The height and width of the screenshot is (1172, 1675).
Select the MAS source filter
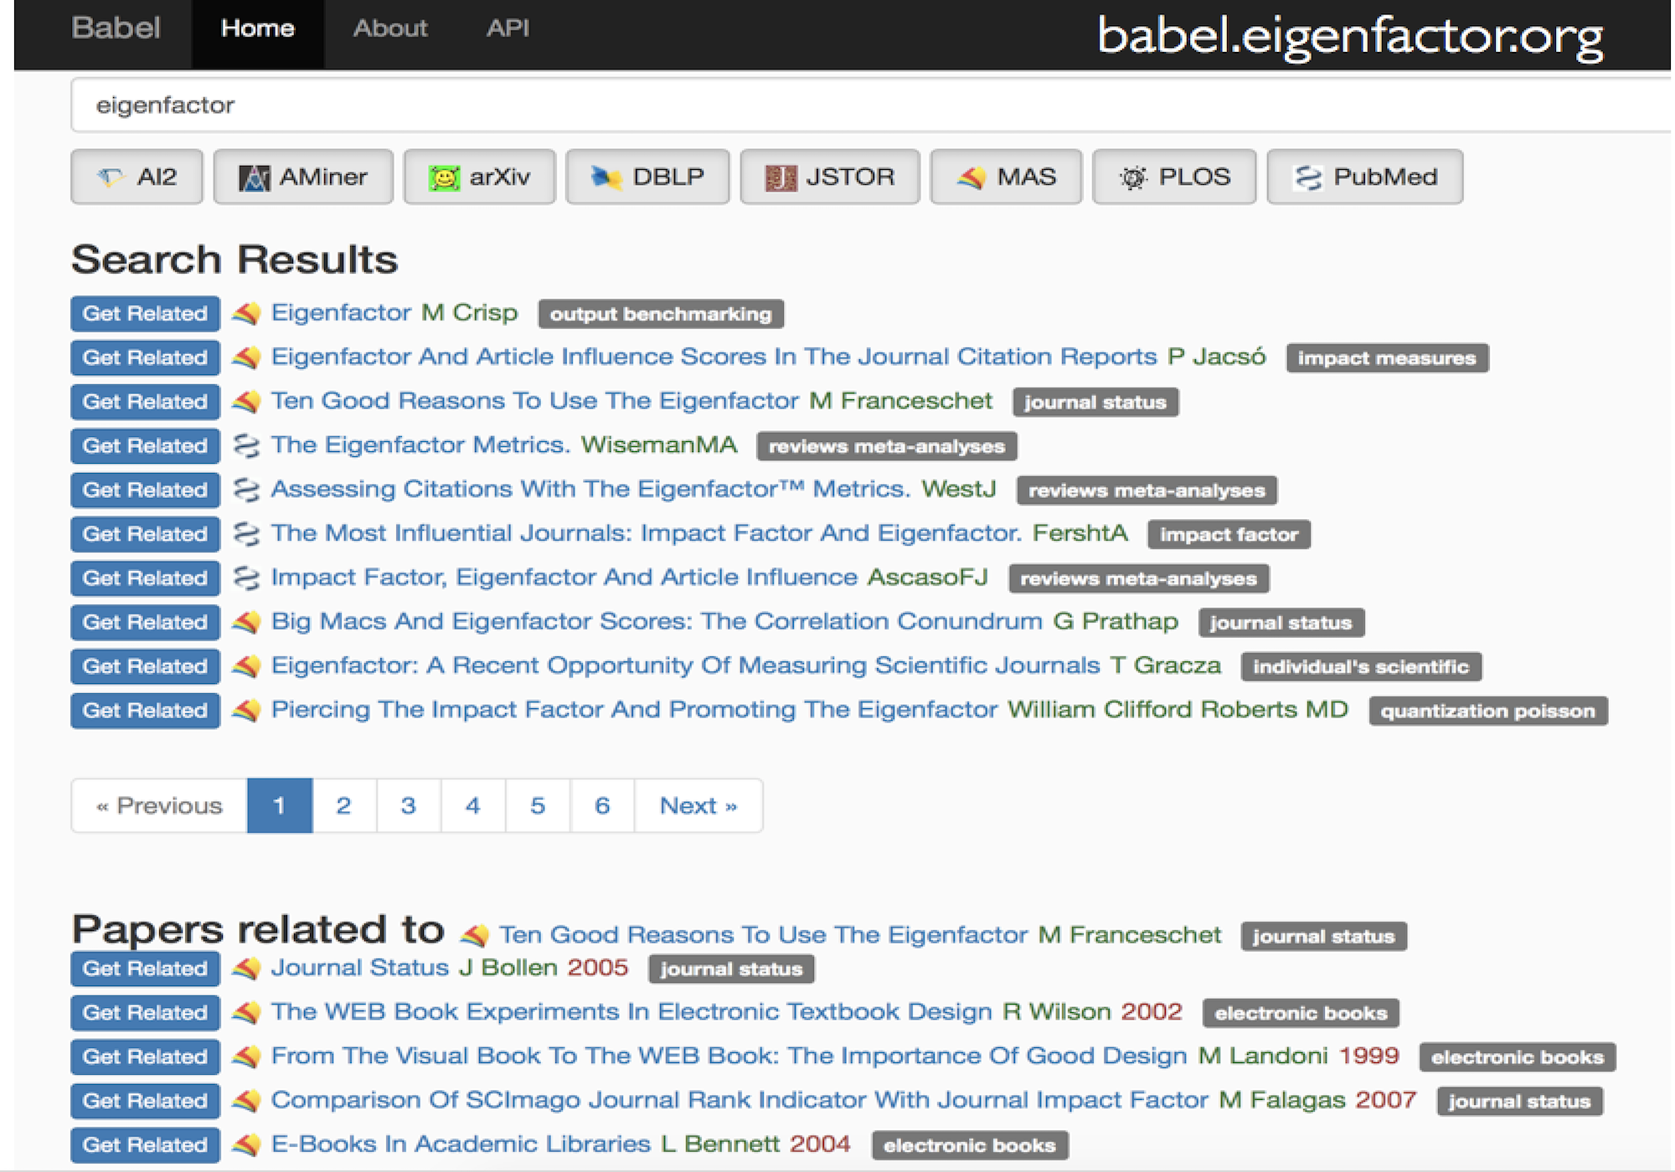[1006, 177]
